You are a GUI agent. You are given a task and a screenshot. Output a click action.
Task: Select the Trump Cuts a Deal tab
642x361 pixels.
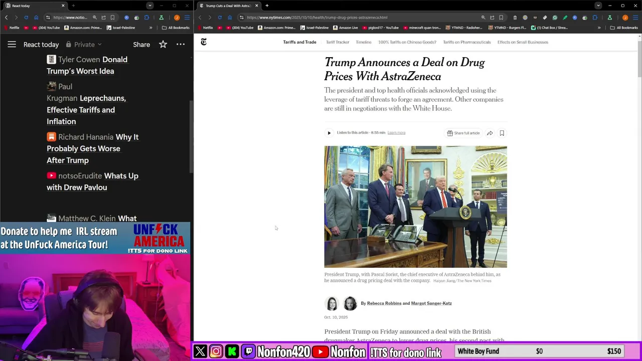(228, 6)
